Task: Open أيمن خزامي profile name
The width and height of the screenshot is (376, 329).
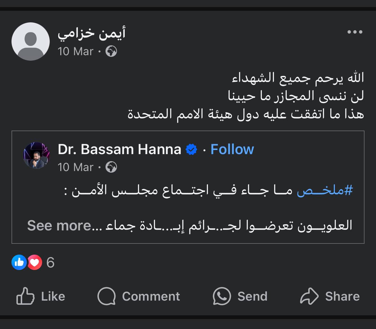Action: point(92,33)
